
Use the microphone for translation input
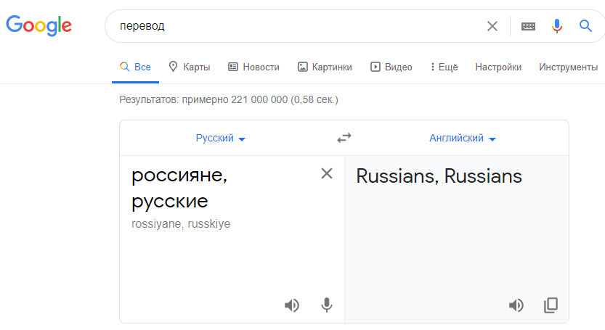326,305
